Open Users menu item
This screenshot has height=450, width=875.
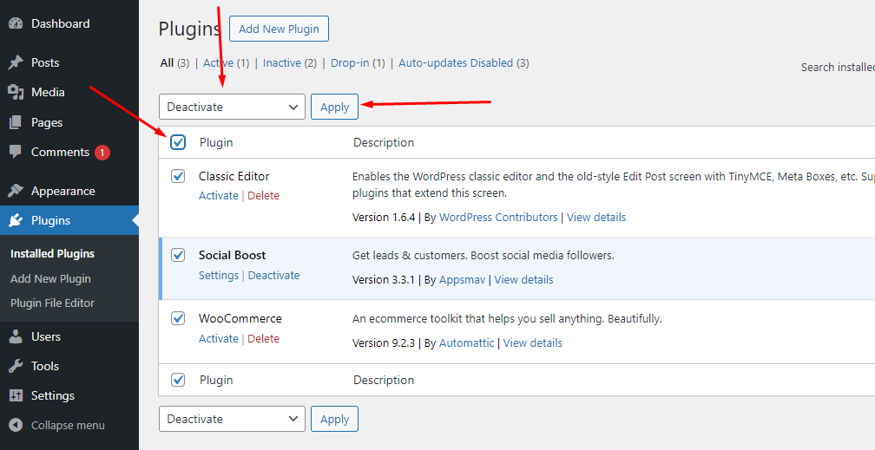[46, 336]
